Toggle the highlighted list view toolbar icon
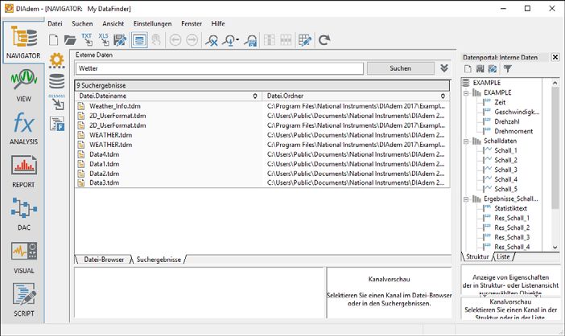Image resolution: width=565 pixels, height=336 pixels. click(x=139, y=40)
